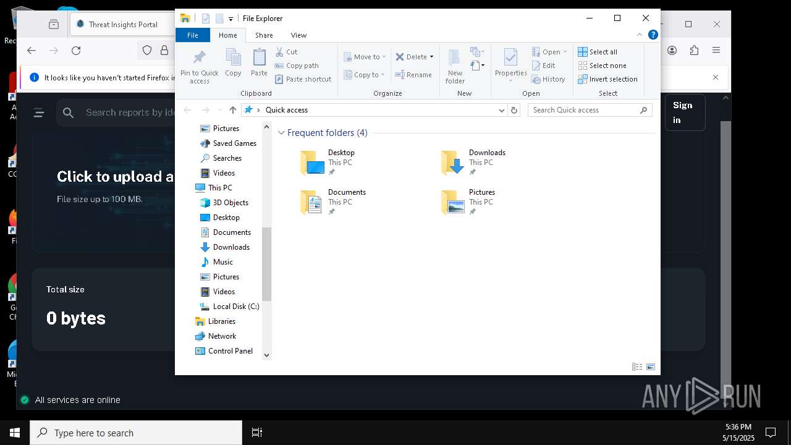Click the taskbar Type here to search box

pos(136,433)
